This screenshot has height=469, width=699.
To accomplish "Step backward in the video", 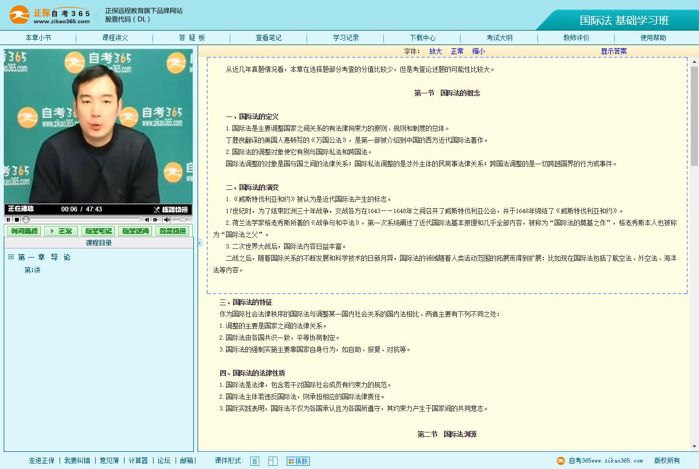I will pos(147,219).
